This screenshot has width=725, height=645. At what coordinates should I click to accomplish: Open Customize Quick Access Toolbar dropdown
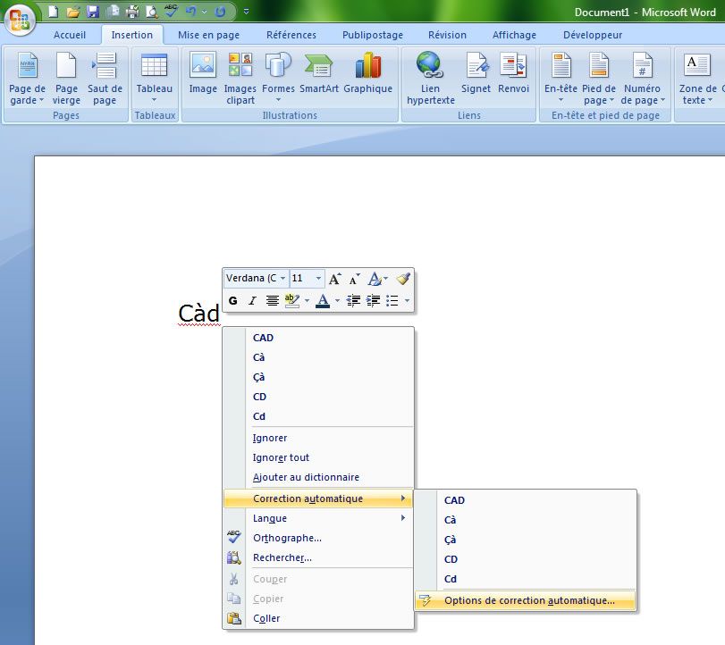click(246, 12)
